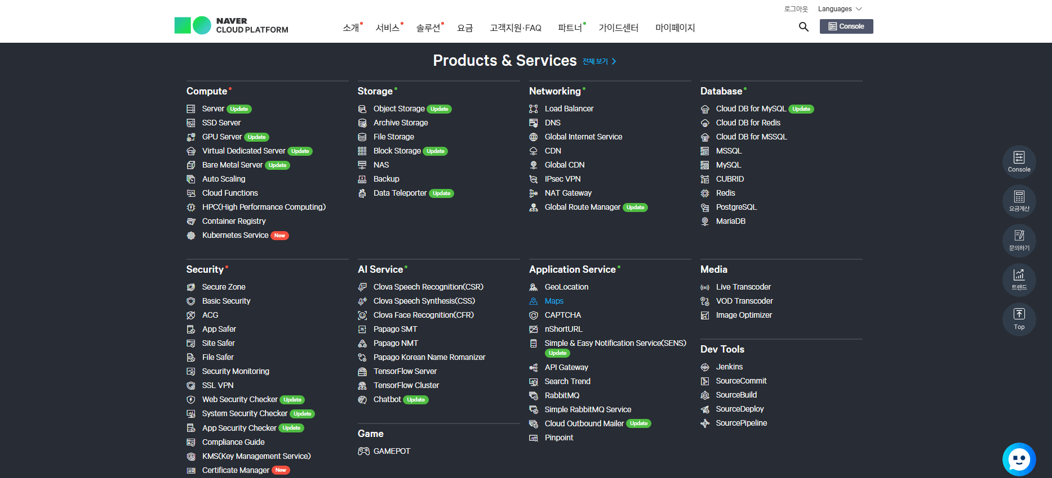The width and height of the screenshot is (1052, 478).
Task: Open the Image Optimizer link
Action: coord(744,315)
